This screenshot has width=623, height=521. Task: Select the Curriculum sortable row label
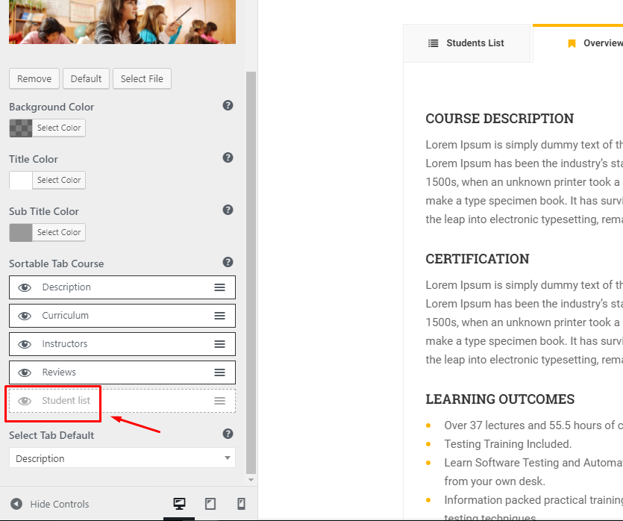point(65,316)
